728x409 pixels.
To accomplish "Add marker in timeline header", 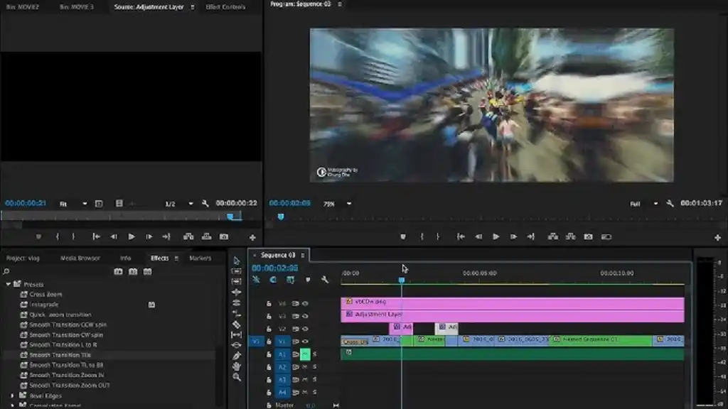I will coord(307,280).
